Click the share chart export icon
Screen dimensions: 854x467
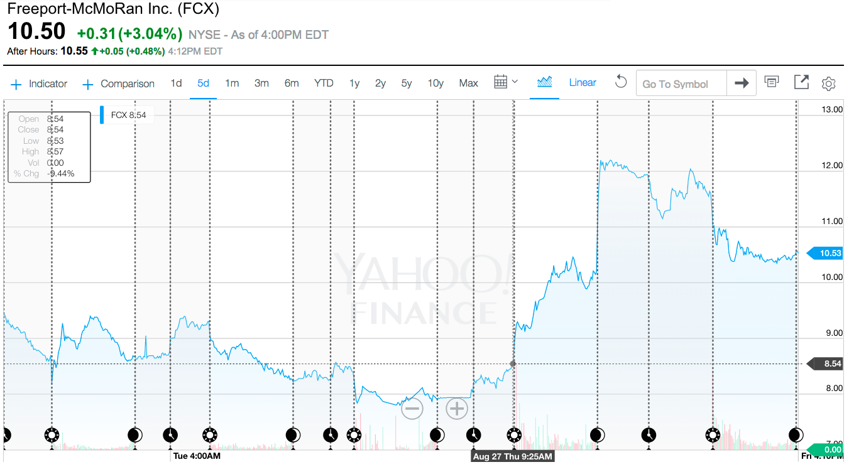(x=801, y=82)
